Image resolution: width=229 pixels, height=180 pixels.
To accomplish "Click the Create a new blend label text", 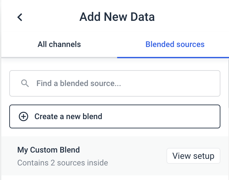I will coord(68,116).
